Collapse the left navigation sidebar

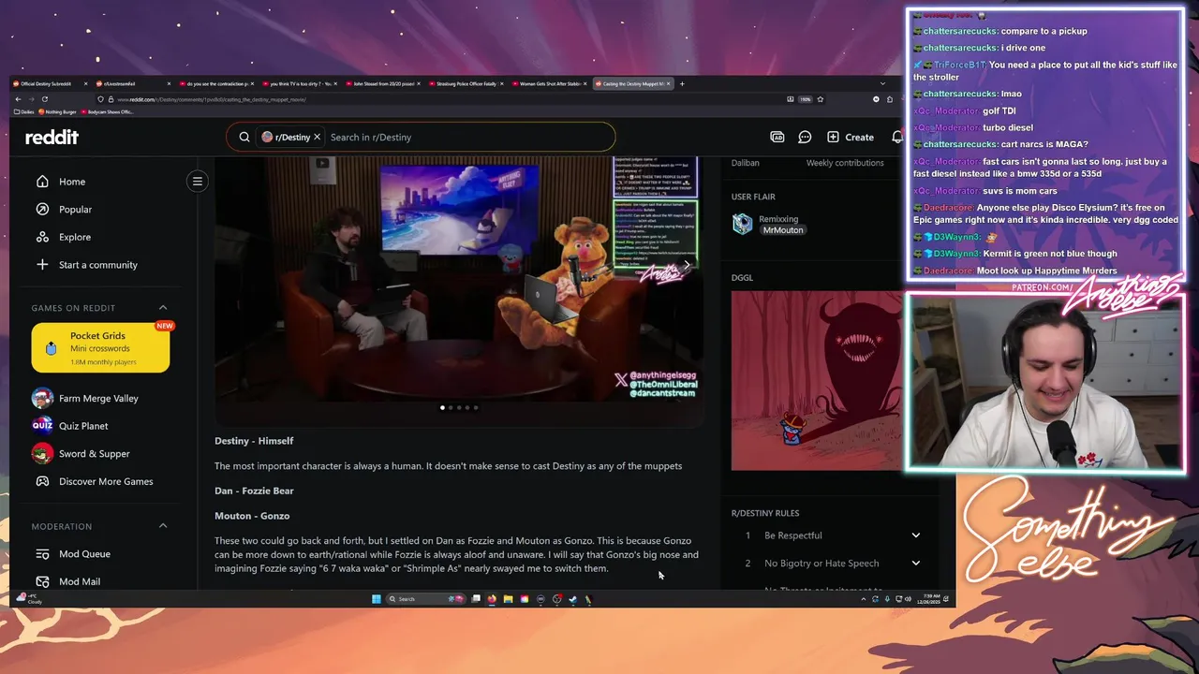(198, 181)
